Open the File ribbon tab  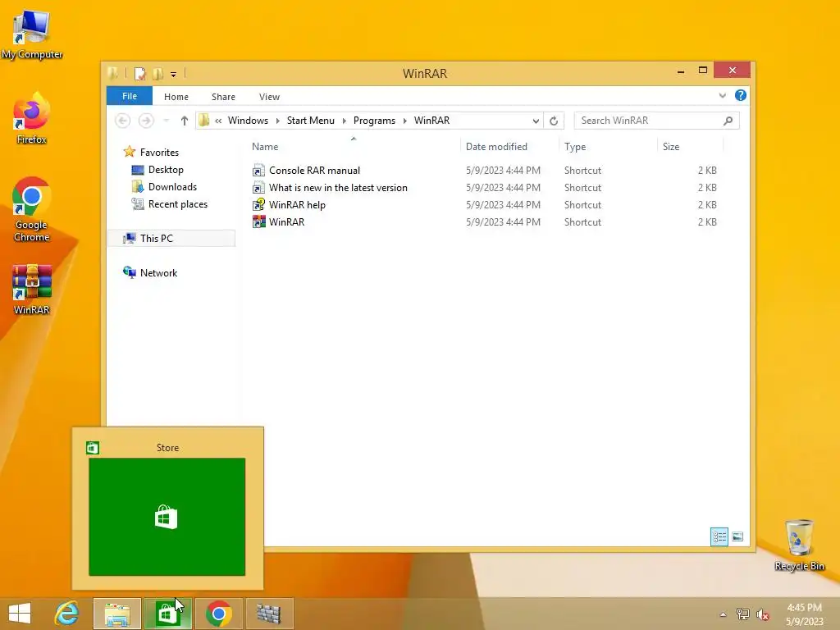coord(130,96)
